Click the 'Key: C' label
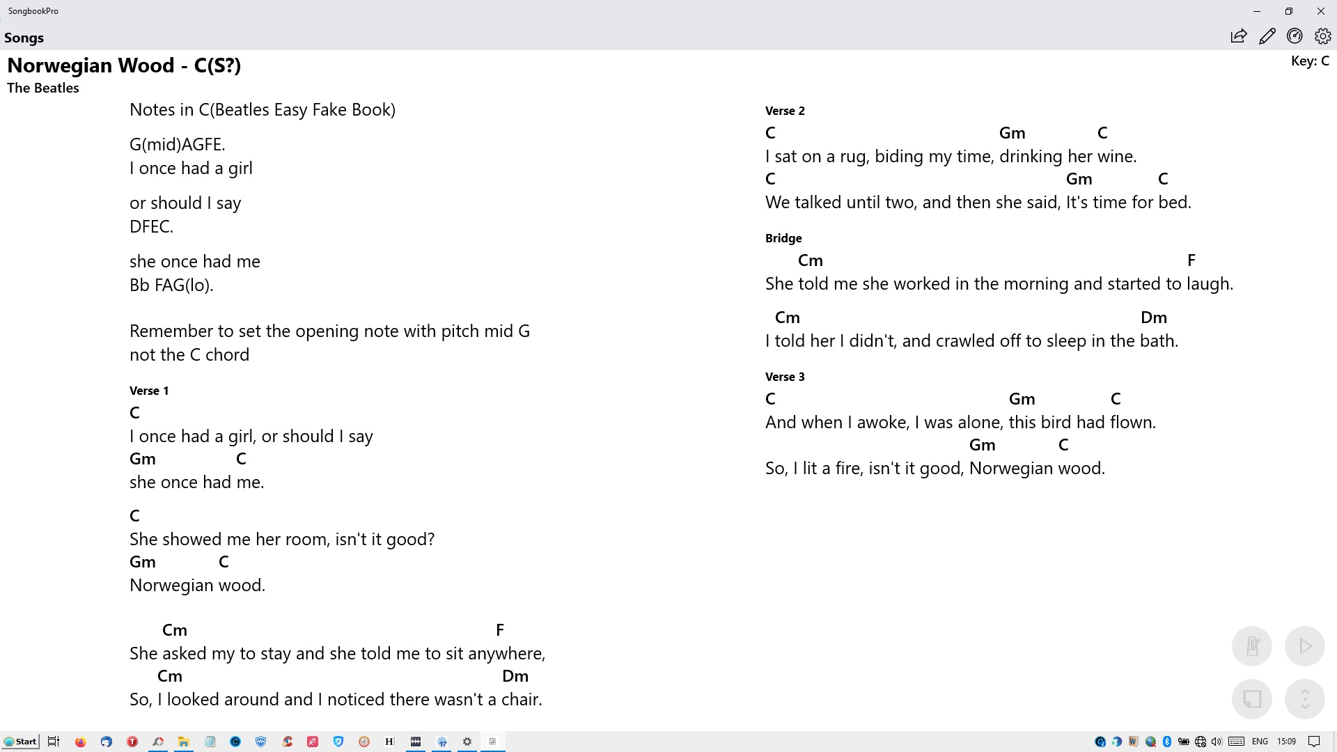The height and width of the screenshot is (752, 1337). 1310,61
